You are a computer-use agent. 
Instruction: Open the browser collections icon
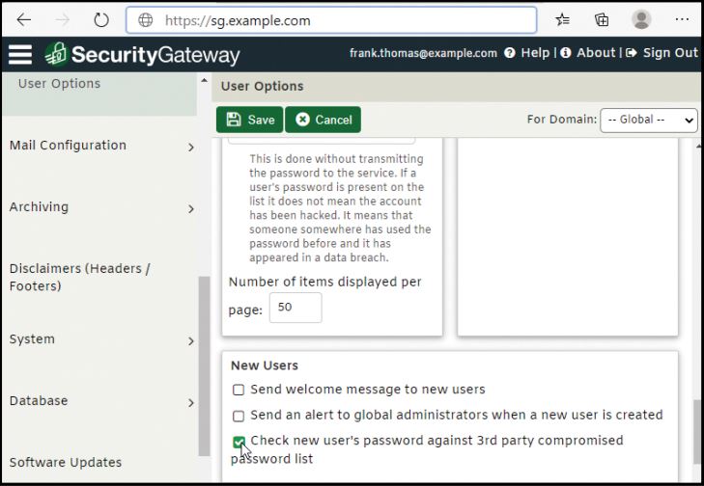[x=602, y=19]
